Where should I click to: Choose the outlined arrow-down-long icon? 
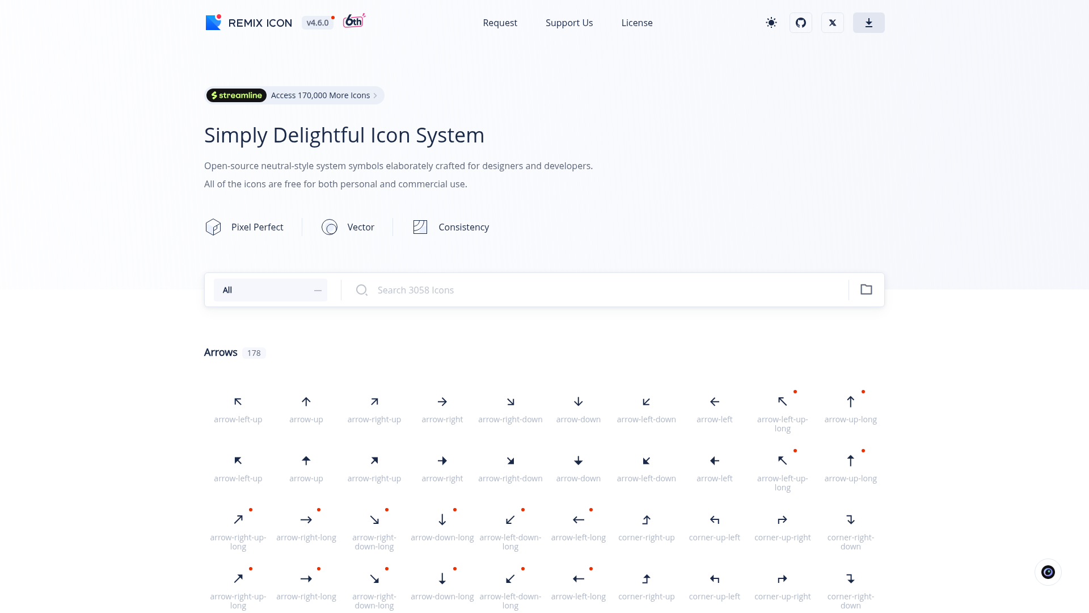(442, 520)
